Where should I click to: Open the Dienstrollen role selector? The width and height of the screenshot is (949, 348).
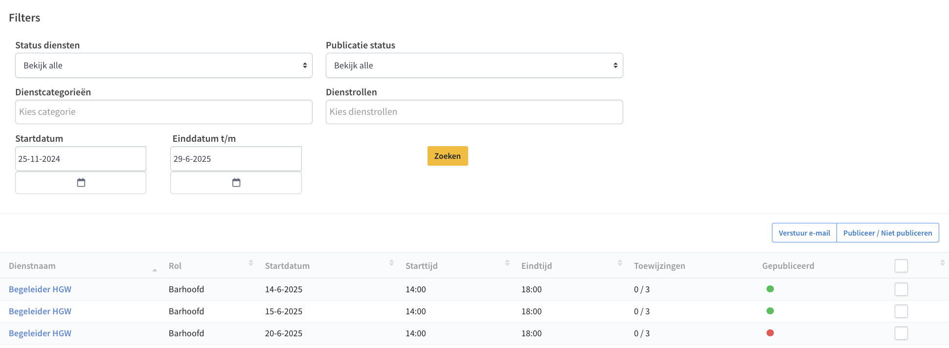click(x=474, y=112)
